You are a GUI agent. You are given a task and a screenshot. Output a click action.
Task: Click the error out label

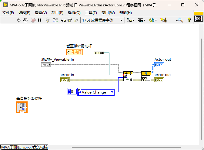tap(163, 75)
